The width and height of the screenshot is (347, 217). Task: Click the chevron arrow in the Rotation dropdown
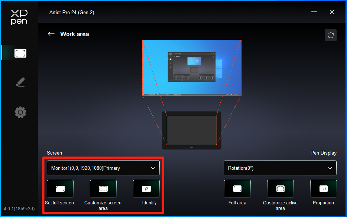coord(330,168)
